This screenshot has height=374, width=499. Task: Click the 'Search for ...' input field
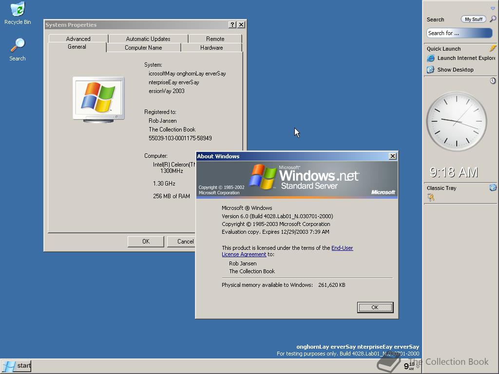459,33
